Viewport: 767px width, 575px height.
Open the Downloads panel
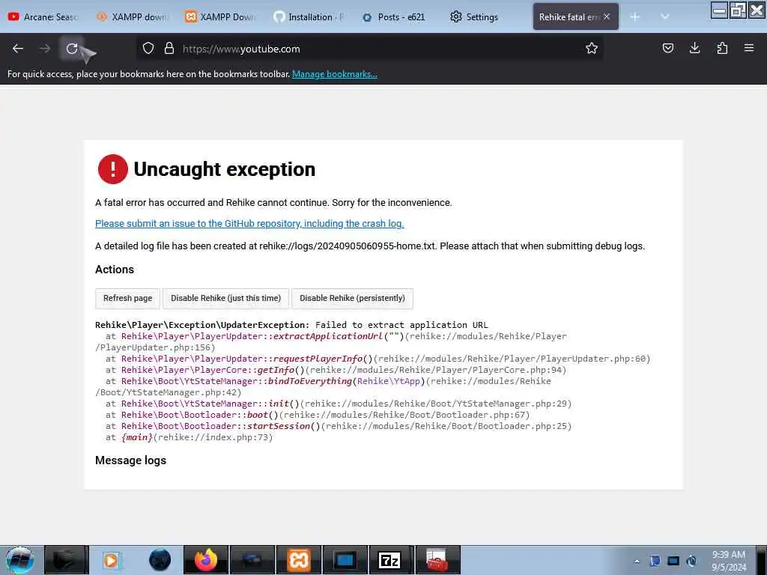pos(694,48)
